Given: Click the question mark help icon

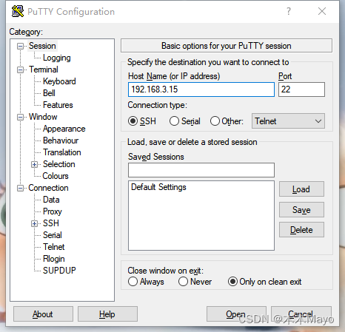Looking at the screenshot, I should (x=289, y=11).
